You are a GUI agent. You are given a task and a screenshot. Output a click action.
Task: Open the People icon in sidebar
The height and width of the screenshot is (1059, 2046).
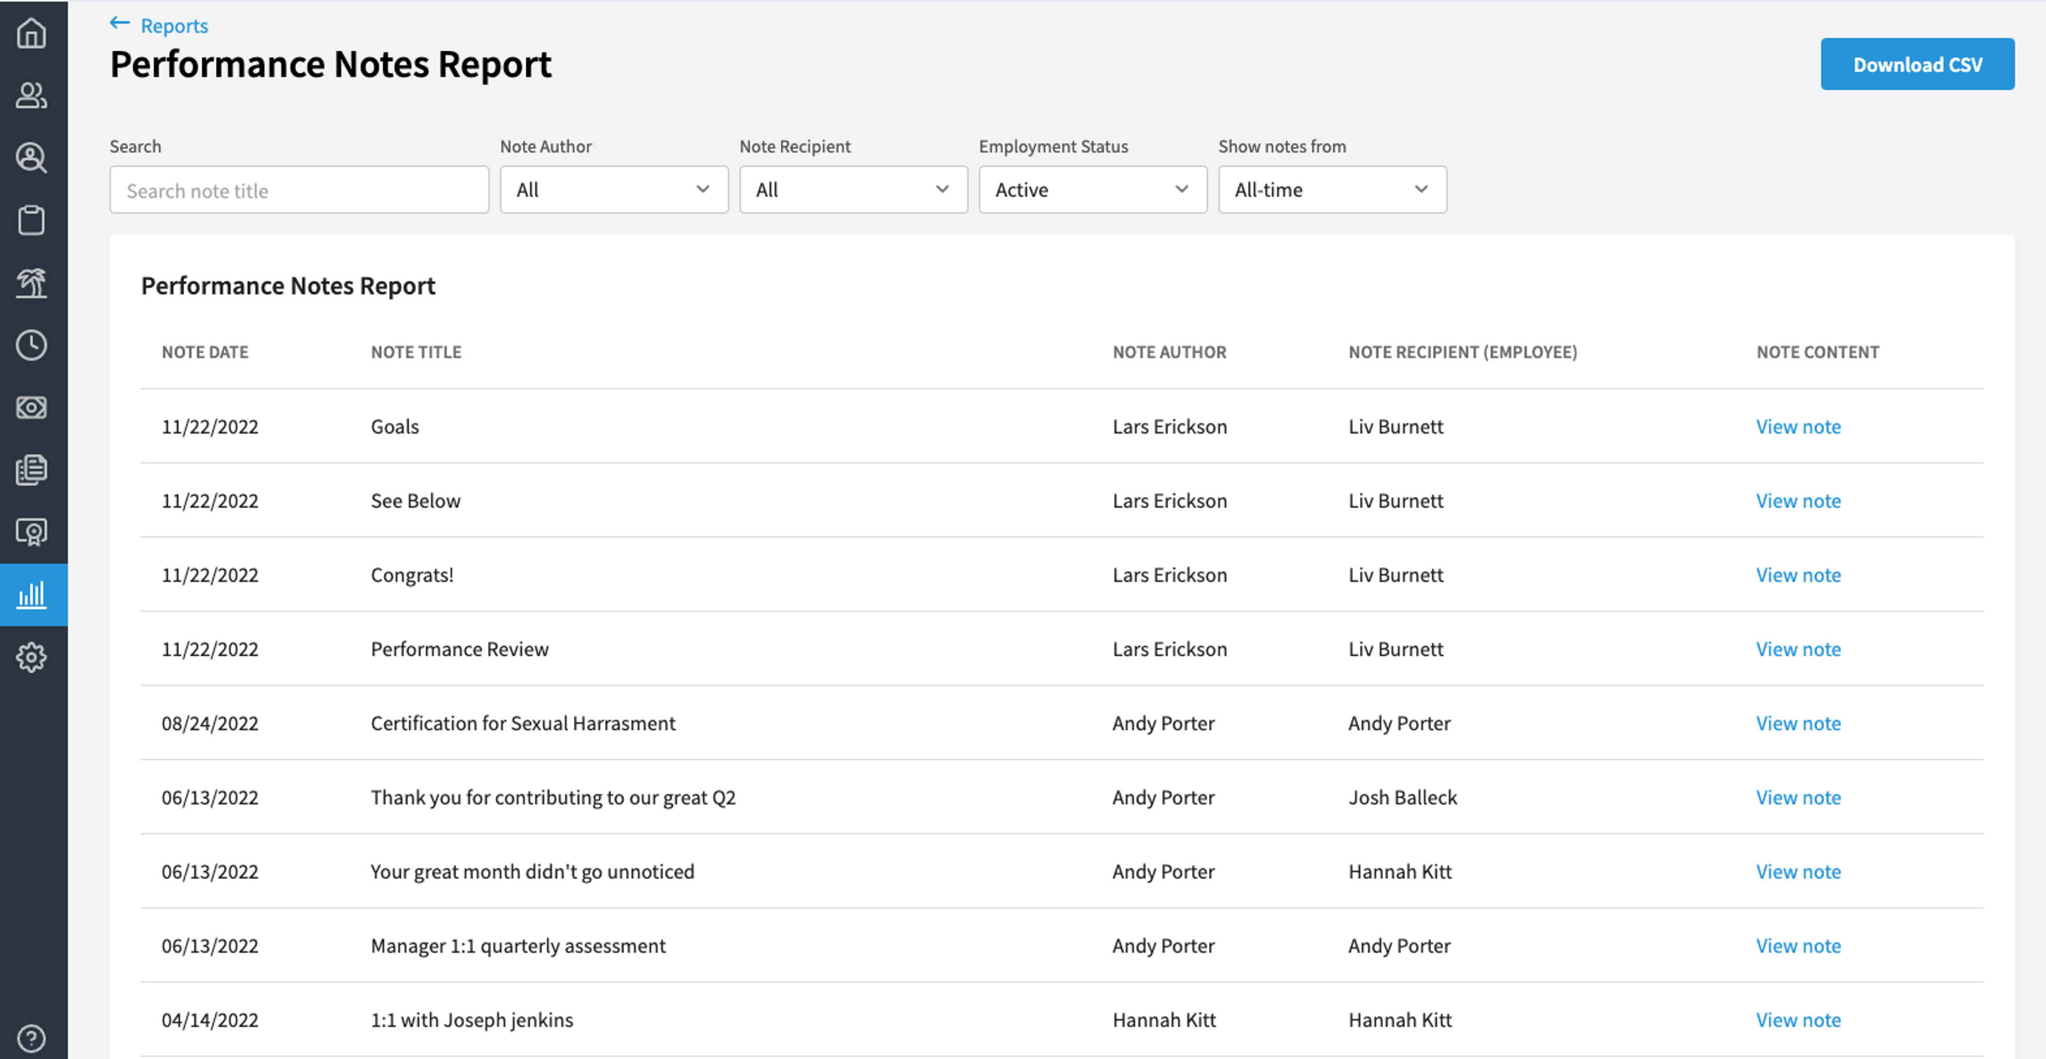coord(32,95)
